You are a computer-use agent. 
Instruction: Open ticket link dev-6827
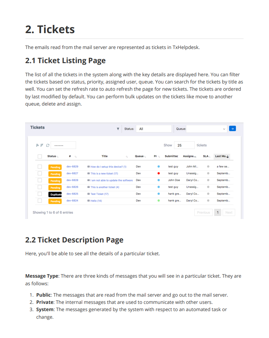click(73, 173)
